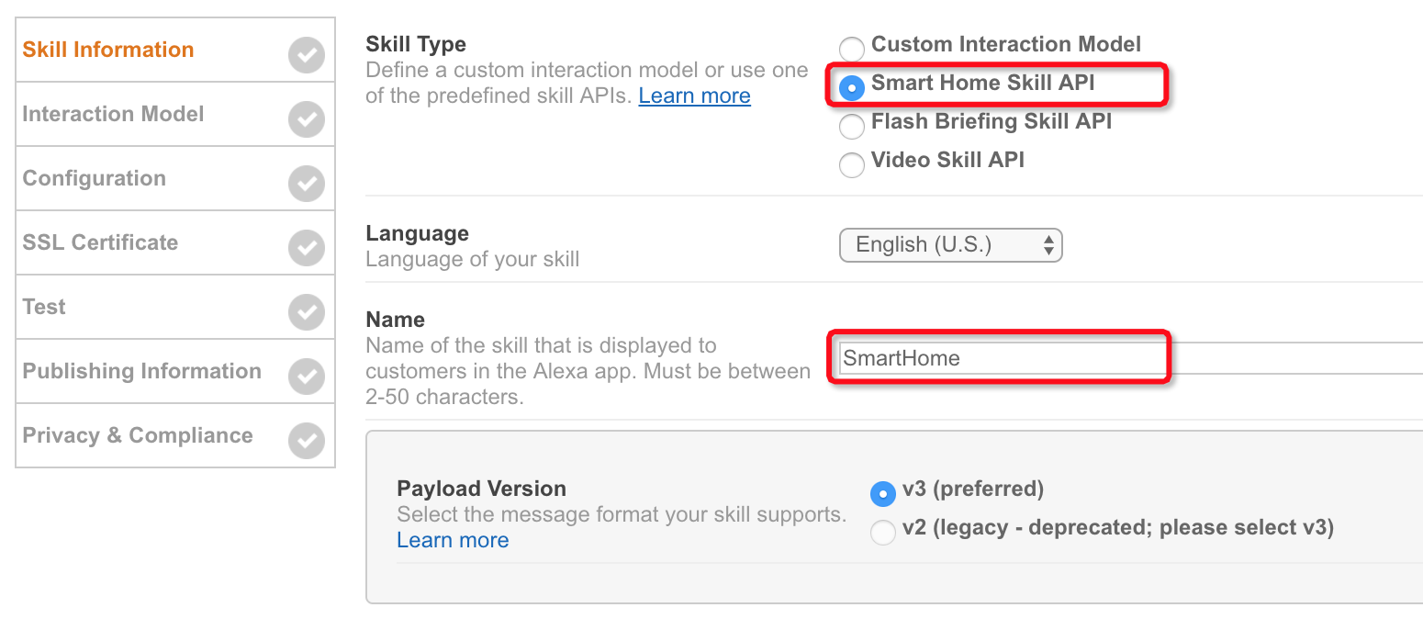Choose Video Skill API option

[852, 164]
